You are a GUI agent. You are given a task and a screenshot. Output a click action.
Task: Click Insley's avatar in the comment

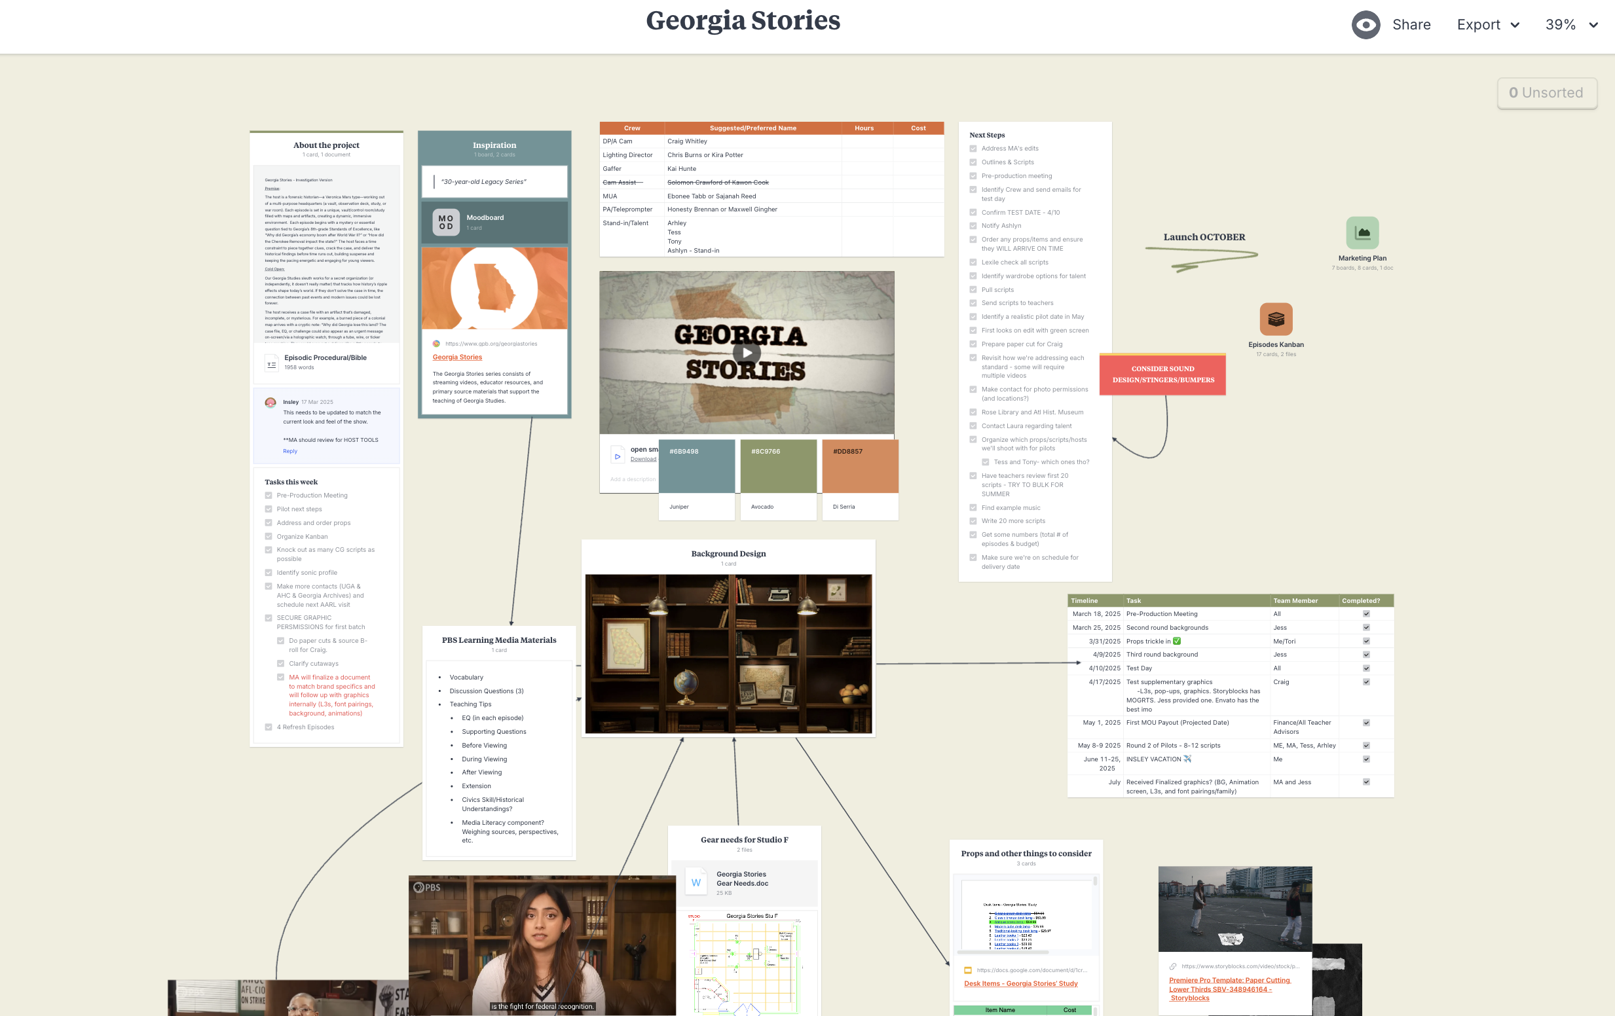tap(270, 403)
